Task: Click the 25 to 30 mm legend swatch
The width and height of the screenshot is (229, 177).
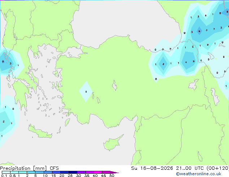Action: click(73, 172)
